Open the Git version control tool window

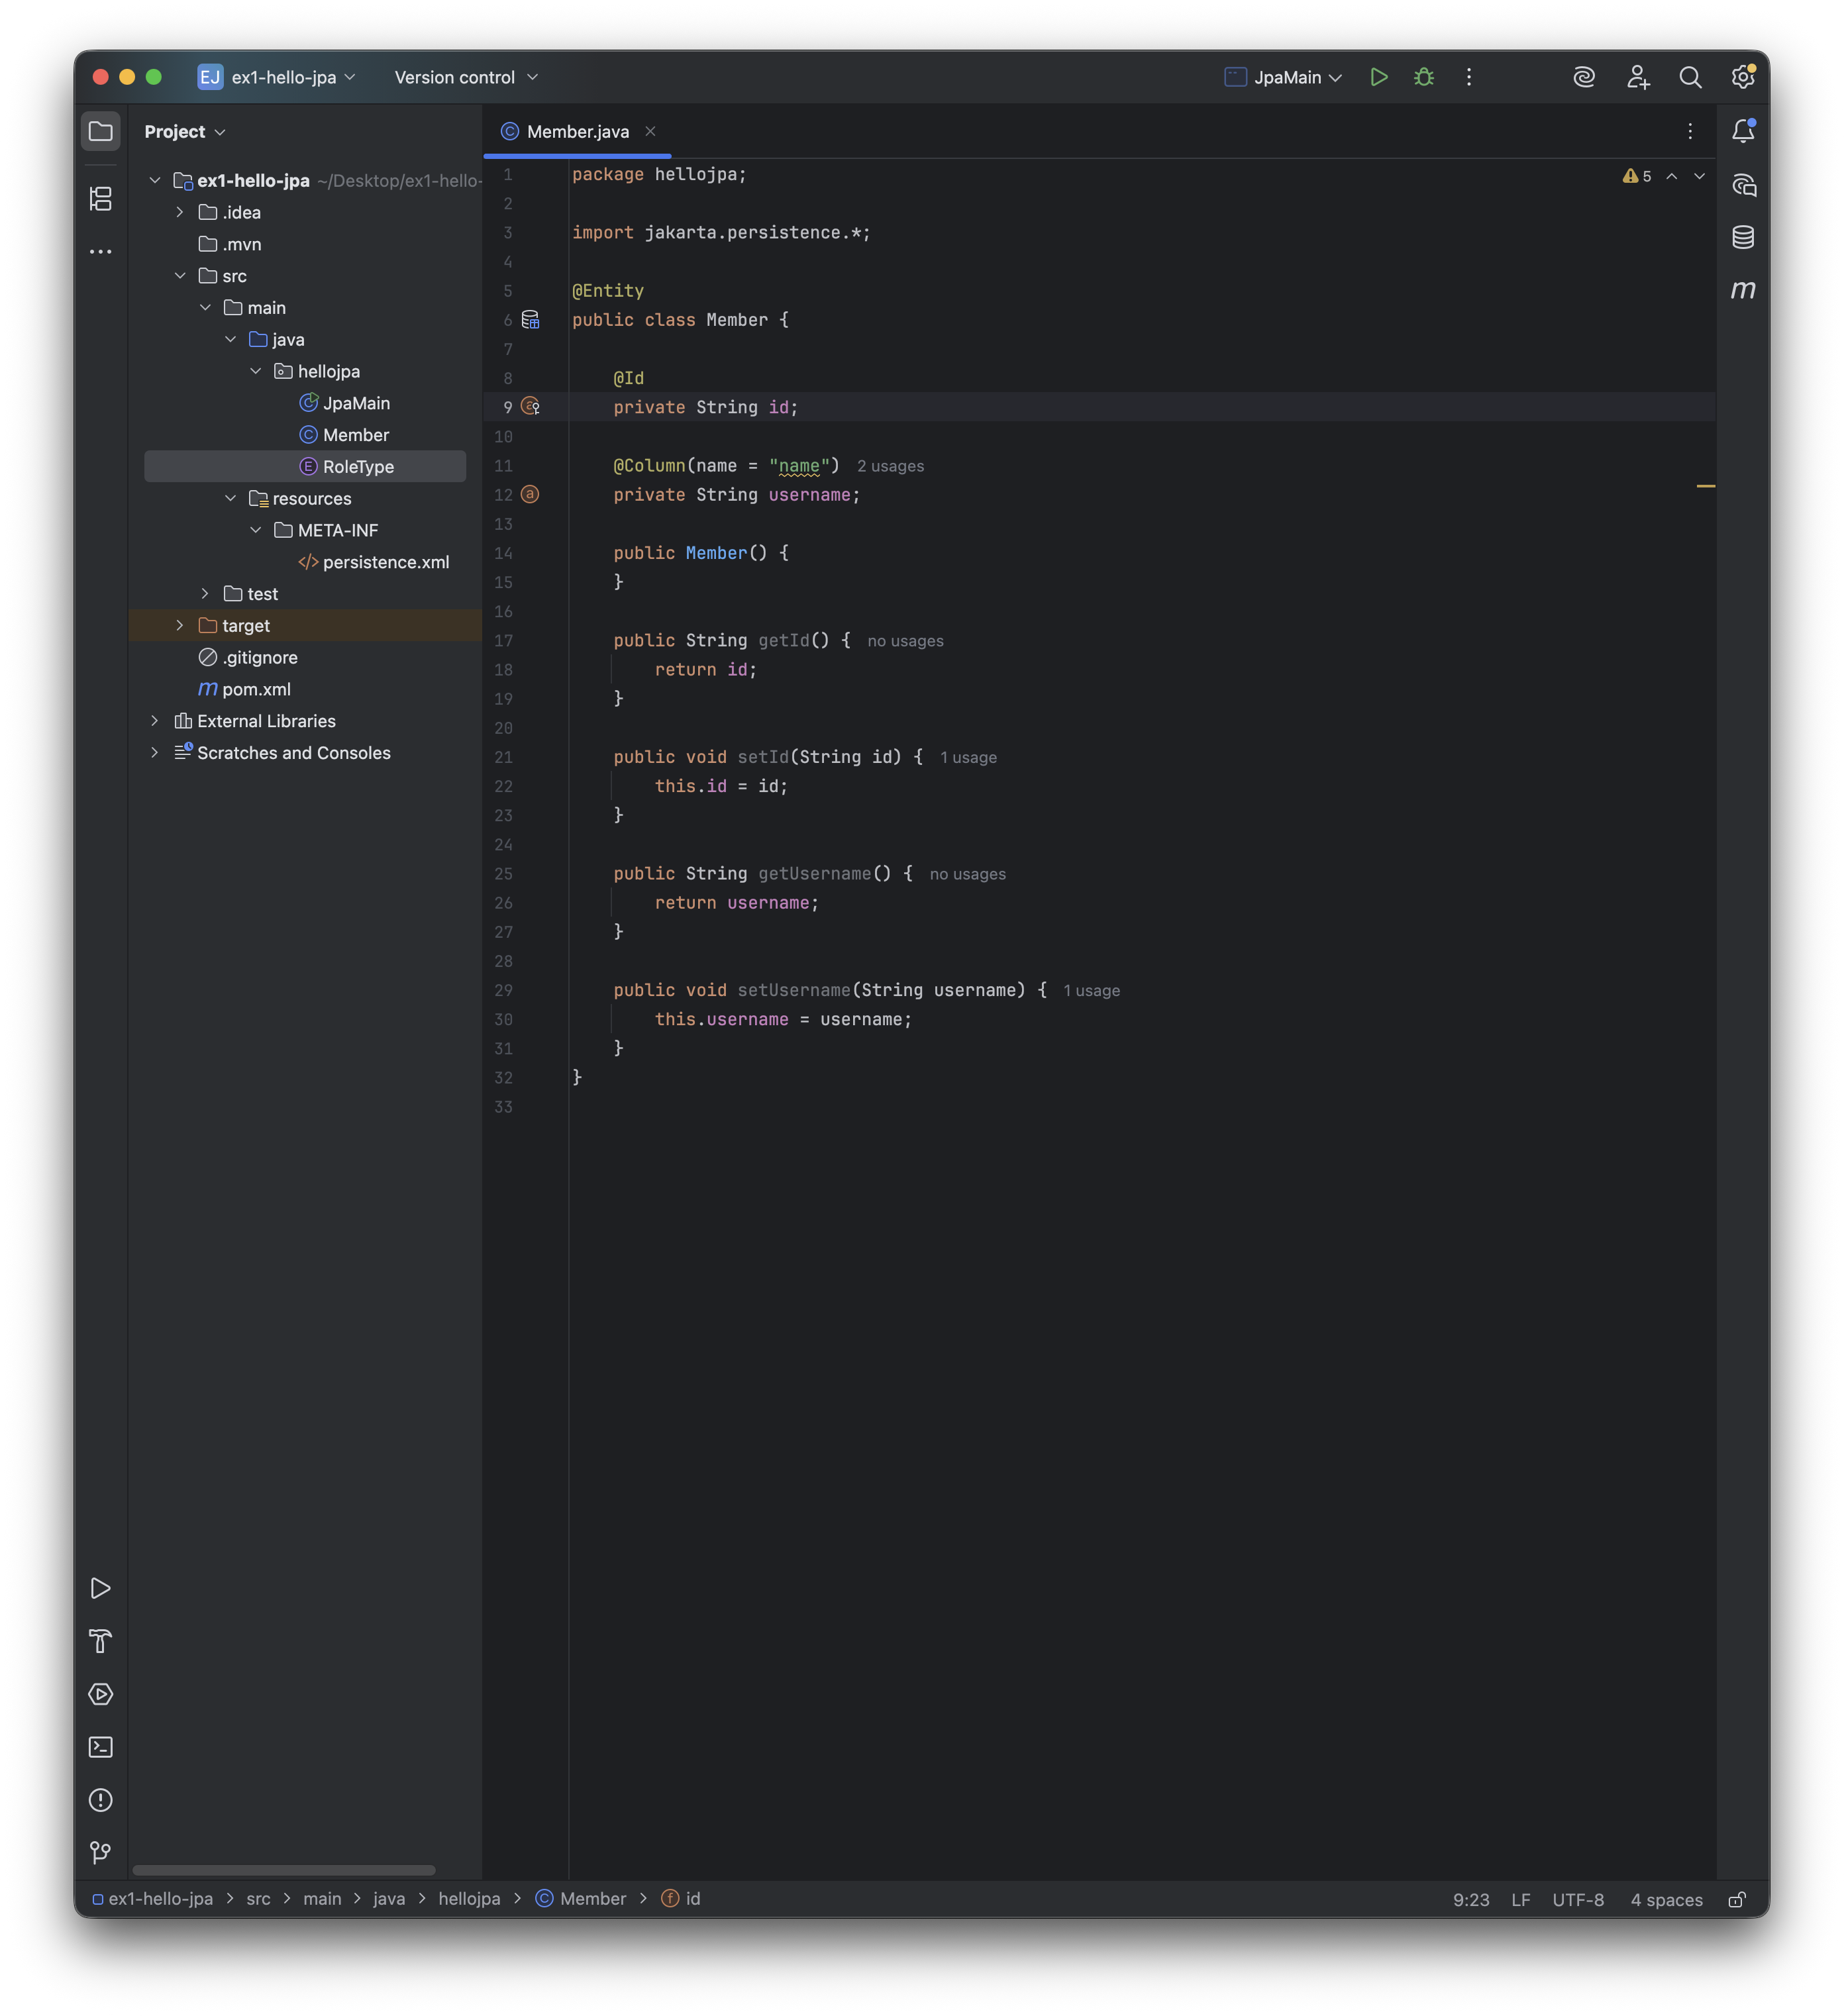(x=101, y=1852)
